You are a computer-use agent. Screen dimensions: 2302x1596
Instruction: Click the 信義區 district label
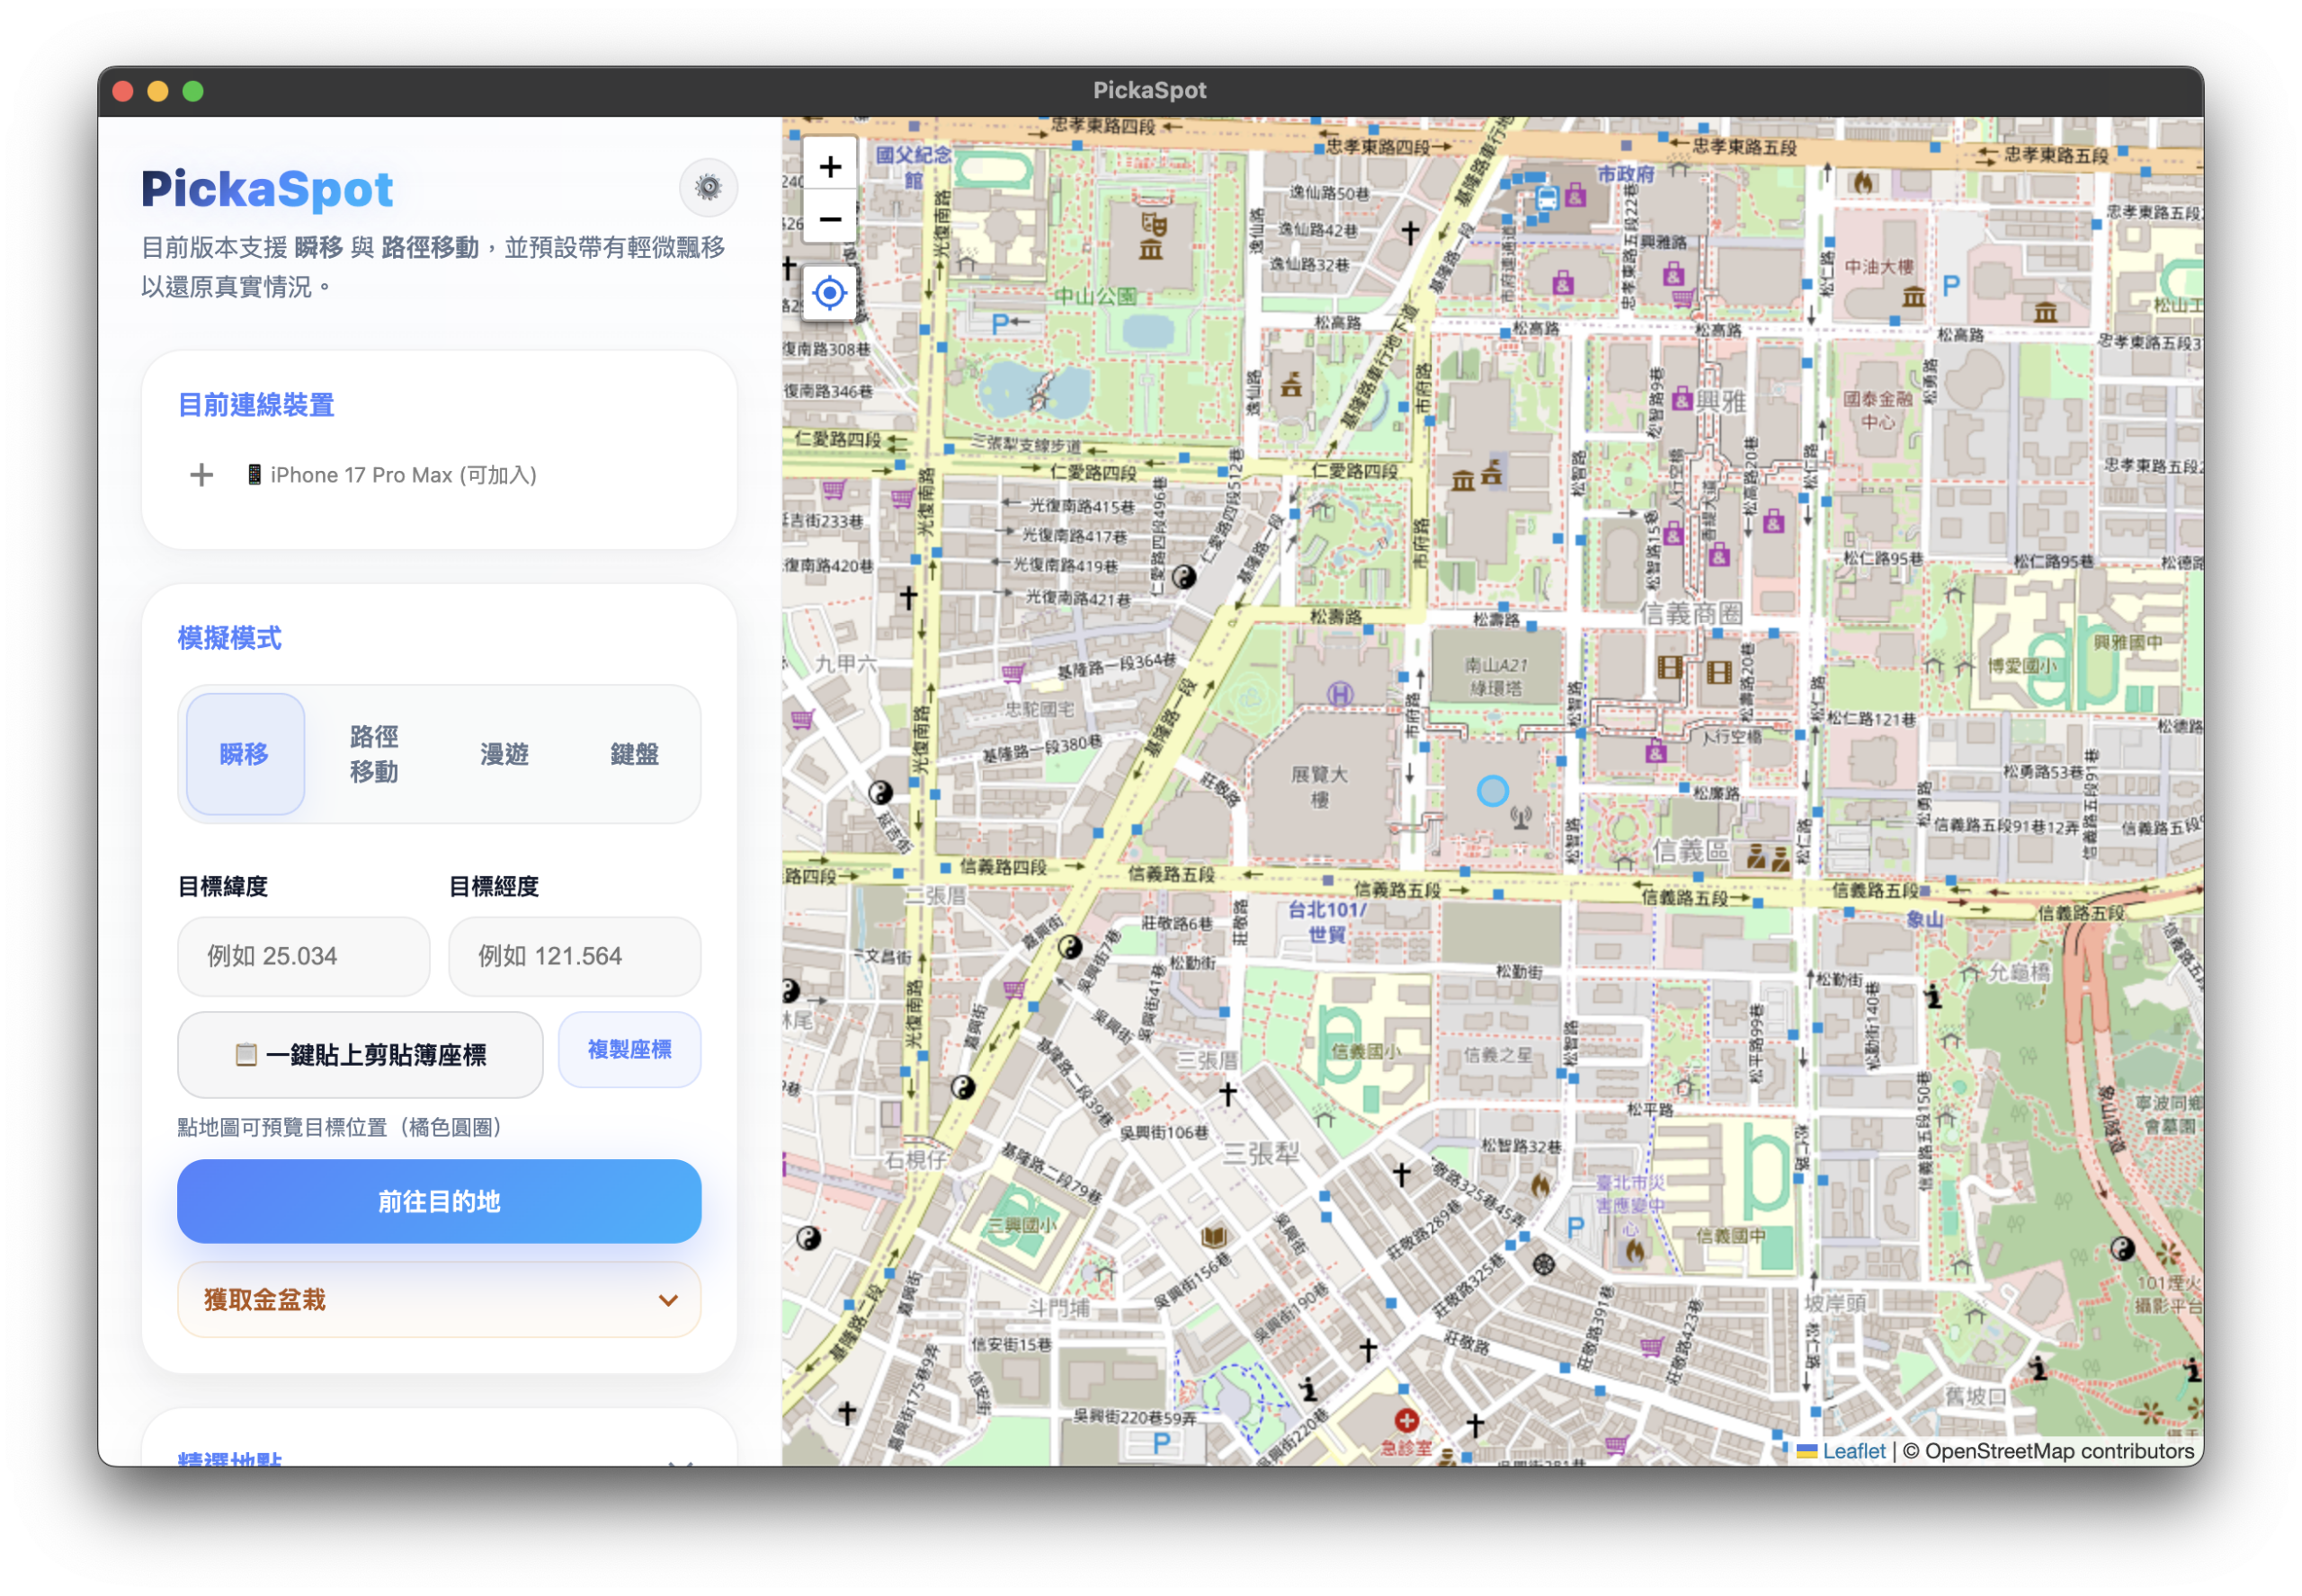[1690, 850]
